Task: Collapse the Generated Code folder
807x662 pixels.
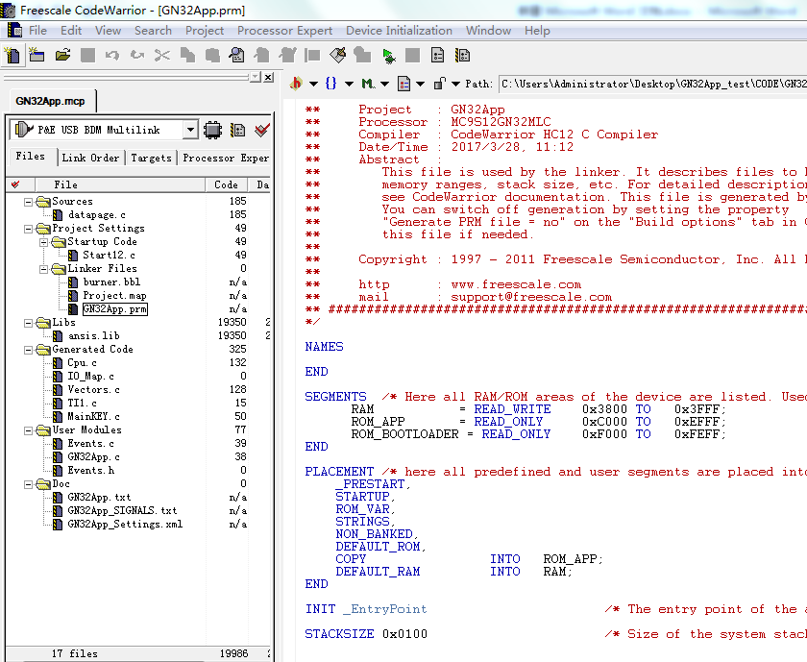Action: coord(28,350)
